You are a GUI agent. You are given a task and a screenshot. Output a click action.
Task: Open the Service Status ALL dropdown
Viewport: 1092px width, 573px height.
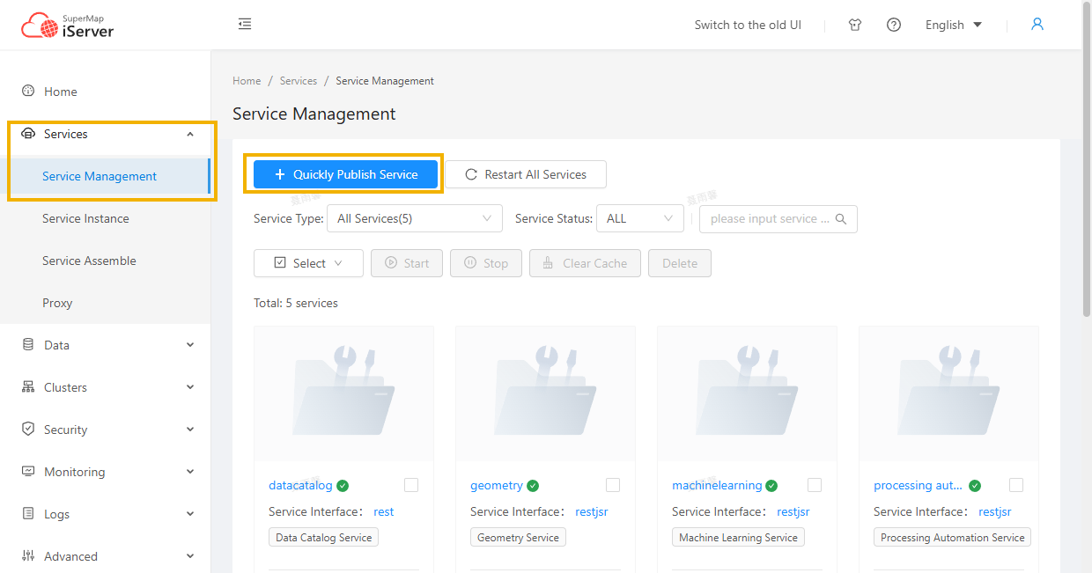coord(639,218)
